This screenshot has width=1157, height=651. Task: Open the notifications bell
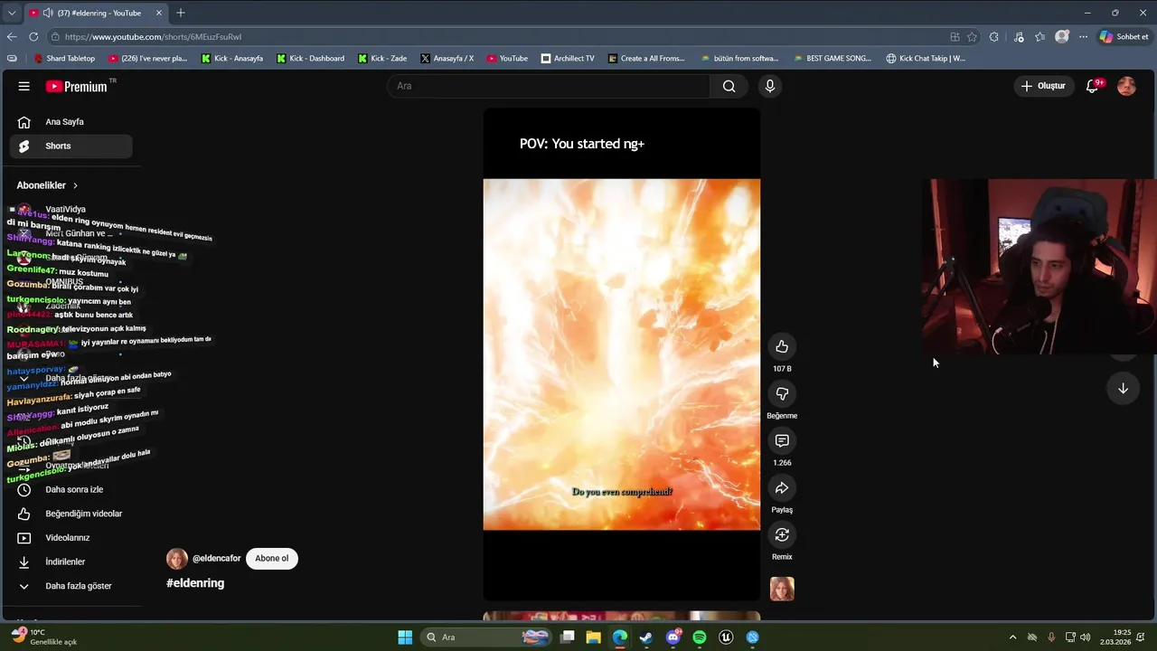[1092, 86]
